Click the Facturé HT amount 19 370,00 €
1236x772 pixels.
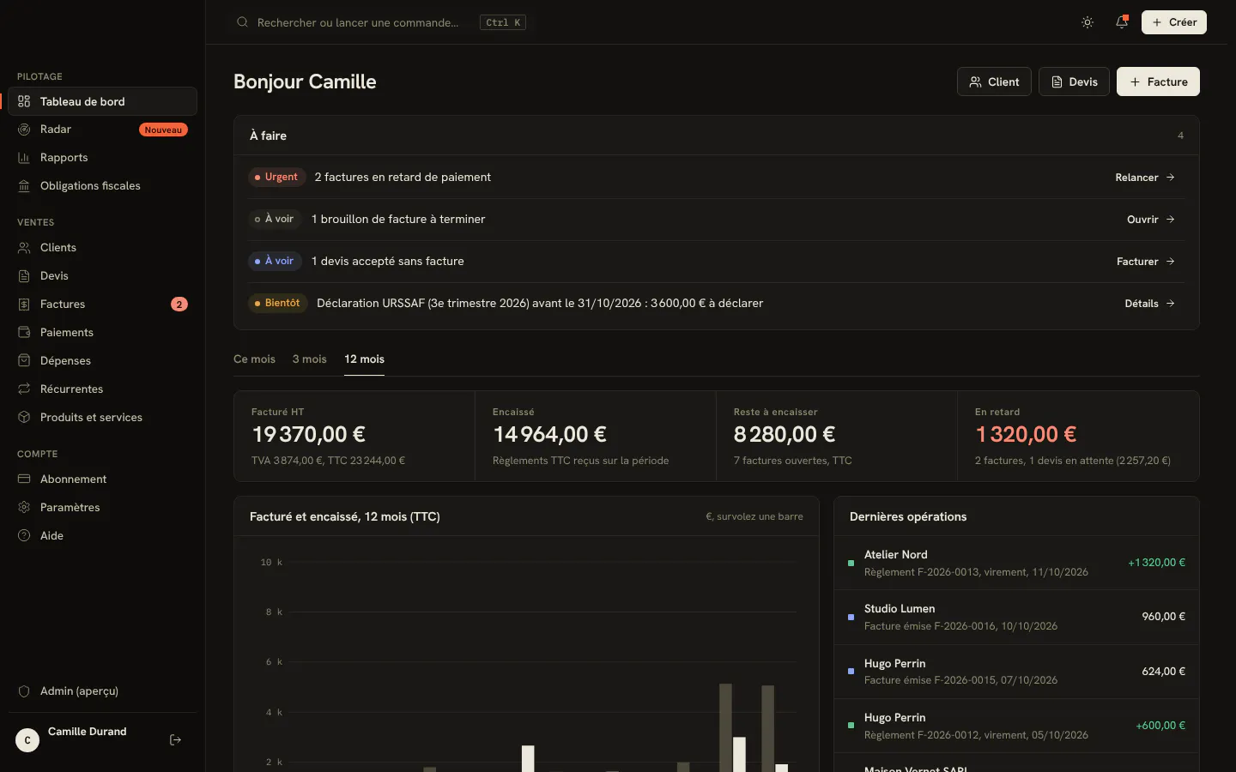[308, 435]
